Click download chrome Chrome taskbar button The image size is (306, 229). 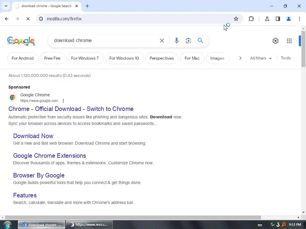tap(42, 225)
